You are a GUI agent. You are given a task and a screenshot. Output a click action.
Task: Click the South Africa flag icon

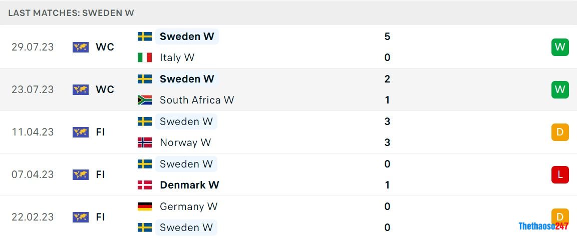[145, 100]
